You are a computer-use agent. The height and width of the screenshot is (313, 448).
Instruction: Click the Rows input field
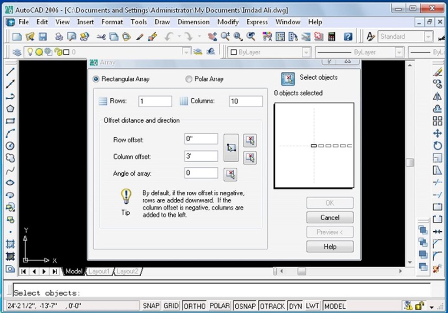pos(155,101)
